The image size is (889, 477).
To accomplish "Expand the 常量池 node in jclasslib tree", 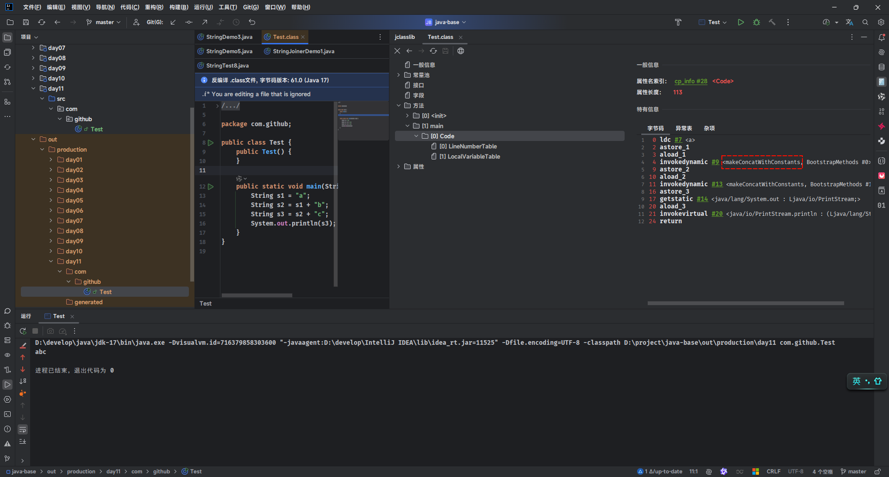I will (x=399, y=75).
